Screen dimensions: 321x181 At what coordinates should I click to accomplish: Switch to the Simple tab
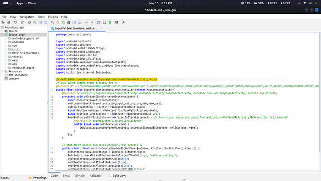coord(80,175)
